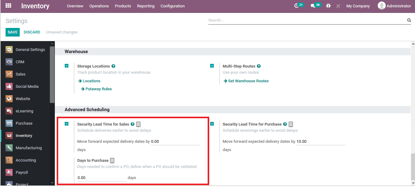Discard the unsaved changes
The height and width of the screenshot is (187, 415).
[32, 32]
